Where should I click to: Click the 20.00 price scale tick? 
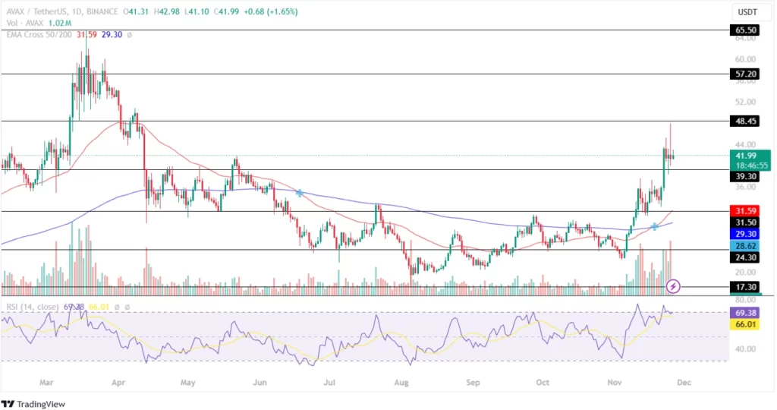coord(745,272)
